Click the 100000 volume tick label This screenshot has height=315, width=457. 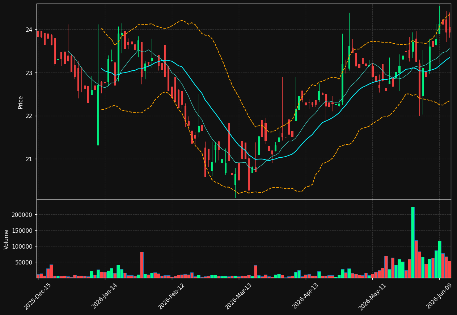22,247
